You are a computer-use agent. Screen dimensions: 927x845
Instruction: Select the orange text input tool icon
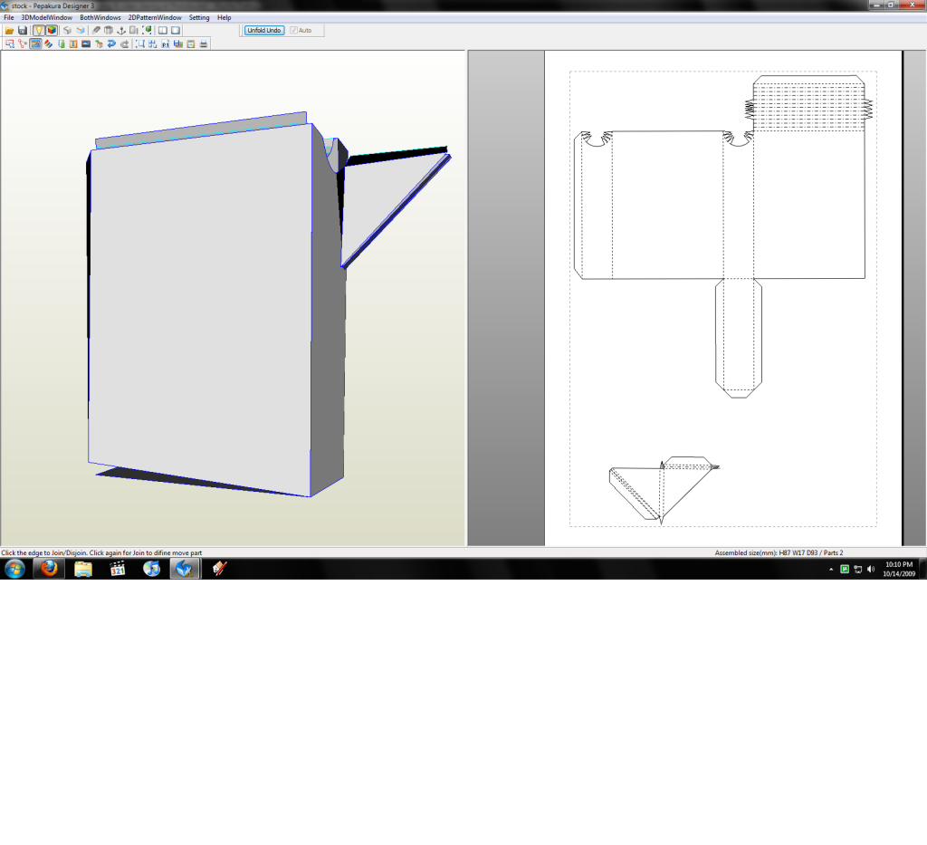[73, 43]
